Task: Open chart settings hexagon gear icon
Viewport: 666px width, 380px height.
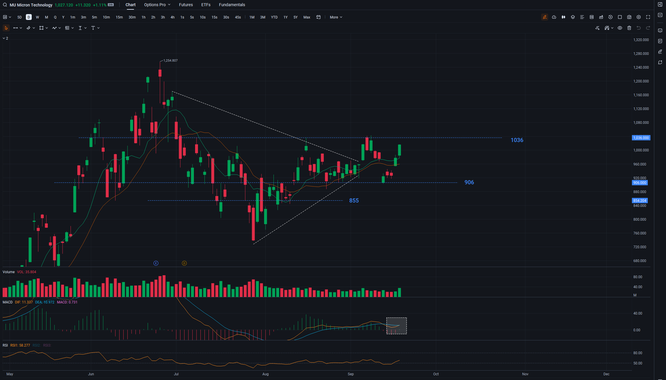Action: (x=638, y=17)
